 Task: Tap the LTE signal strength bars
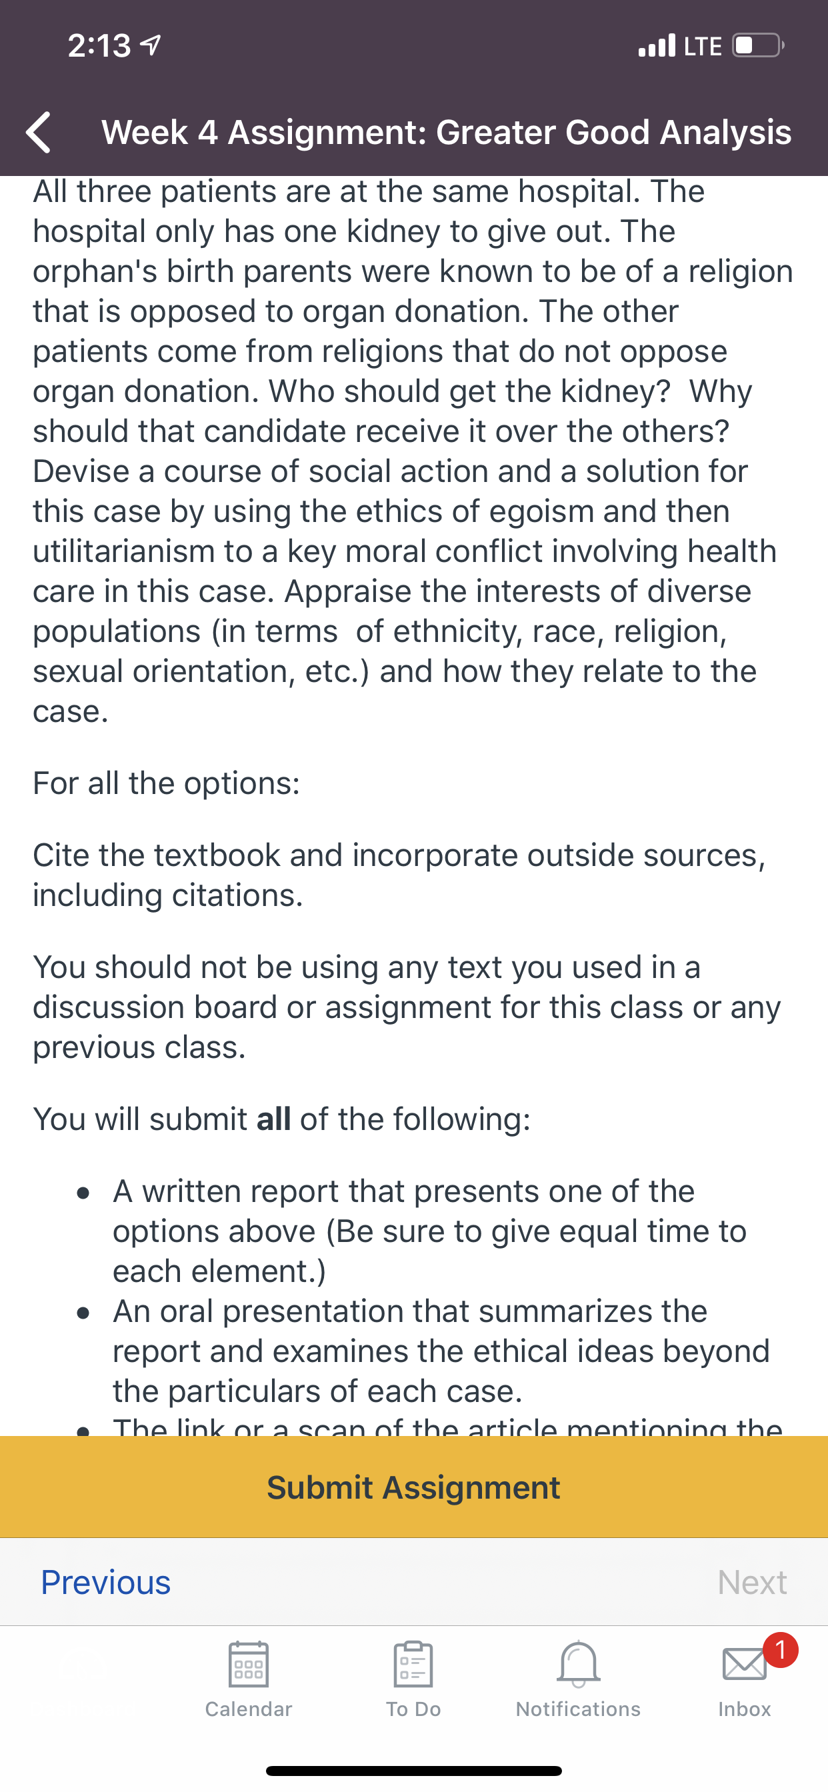(x=657, y=46)
